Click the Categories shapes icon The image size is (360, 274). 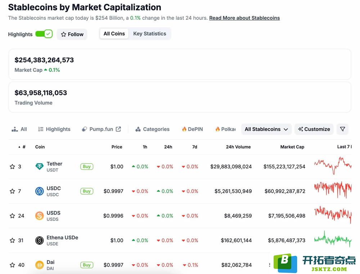(x=138, y=129)
